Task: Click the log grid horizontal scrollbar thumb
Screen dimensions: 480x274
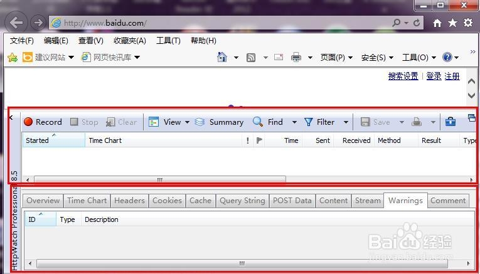Action: point(160,180)
